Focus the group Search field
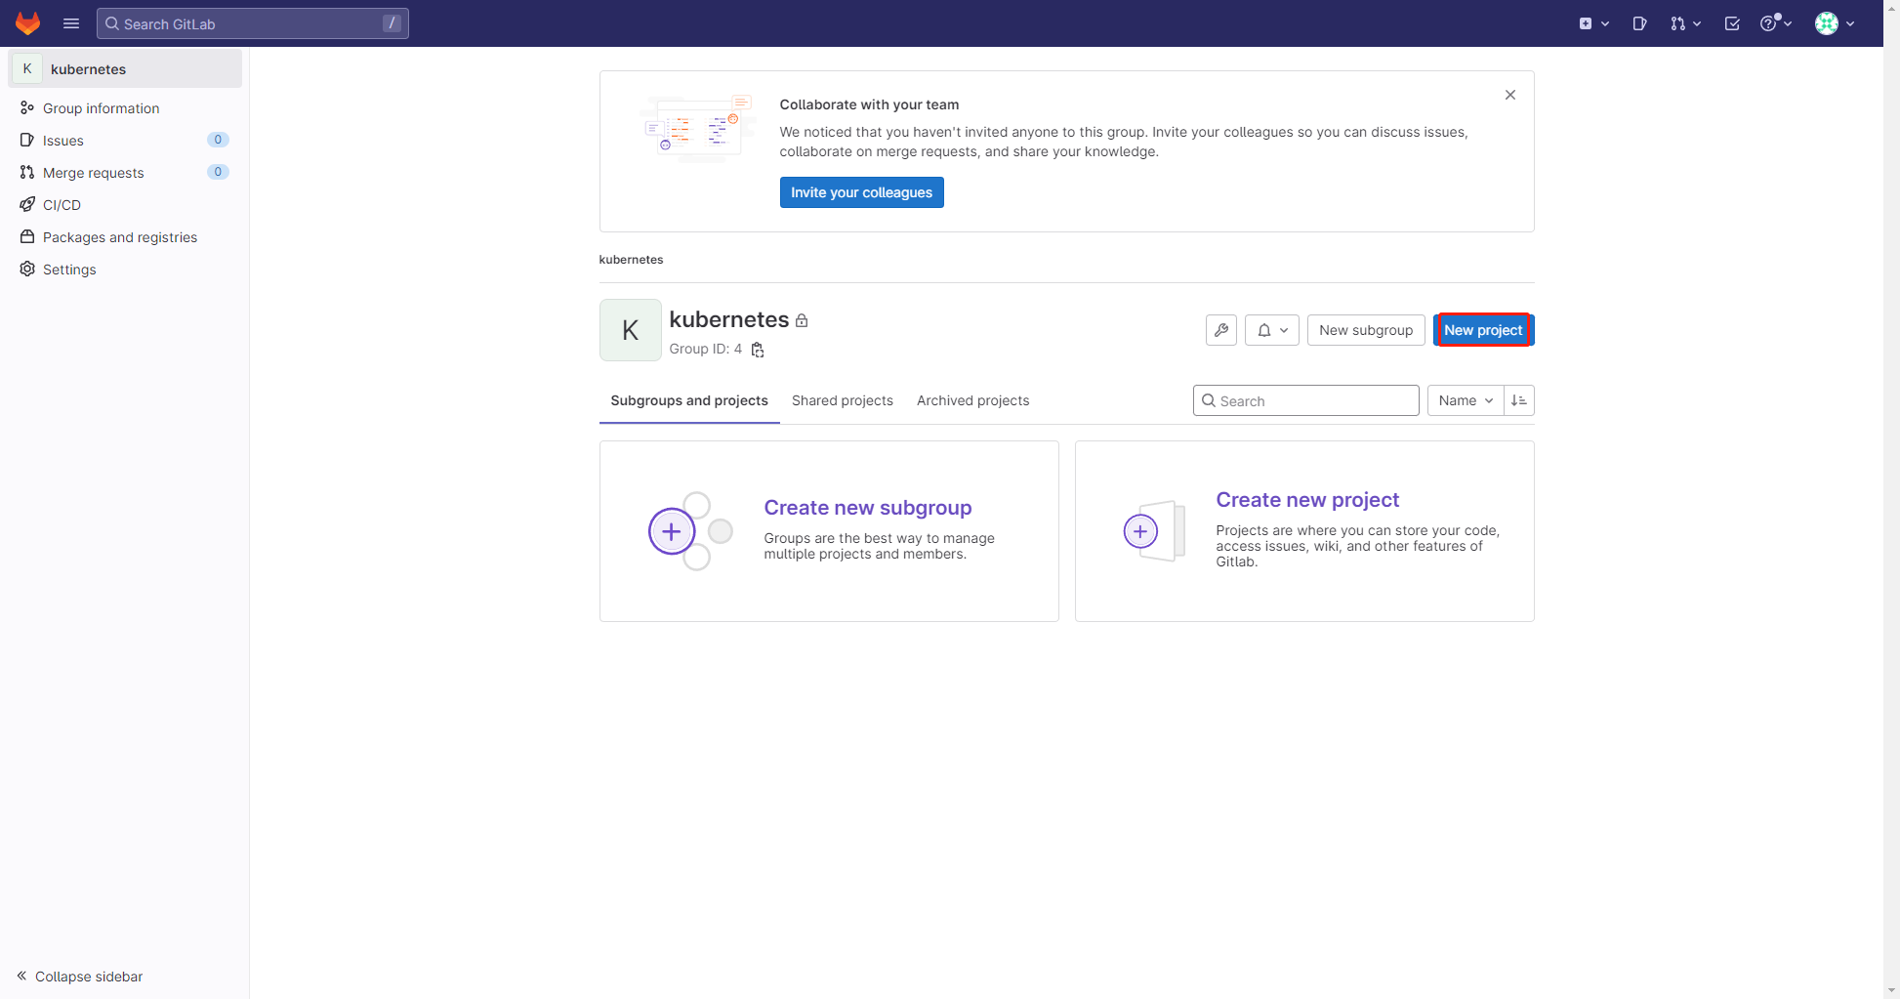 [x=1306, y=400]
